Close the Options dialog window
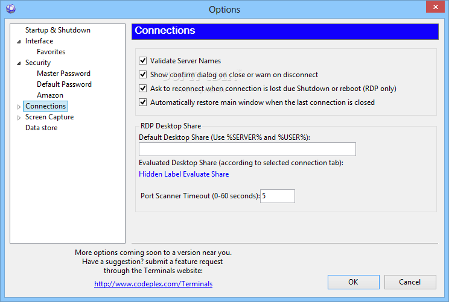Image resolution: width=449 pixels, height=302 pixels. (435, 7)
